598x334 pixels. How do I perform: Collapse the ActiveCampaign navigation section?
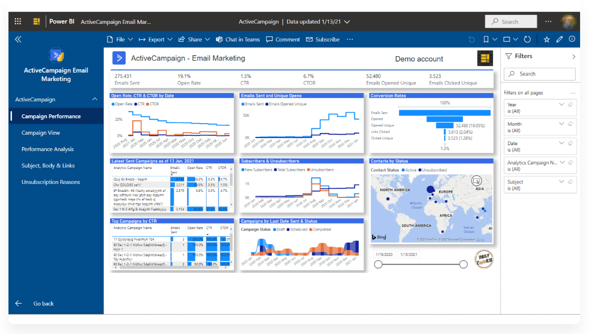point(95,99)
